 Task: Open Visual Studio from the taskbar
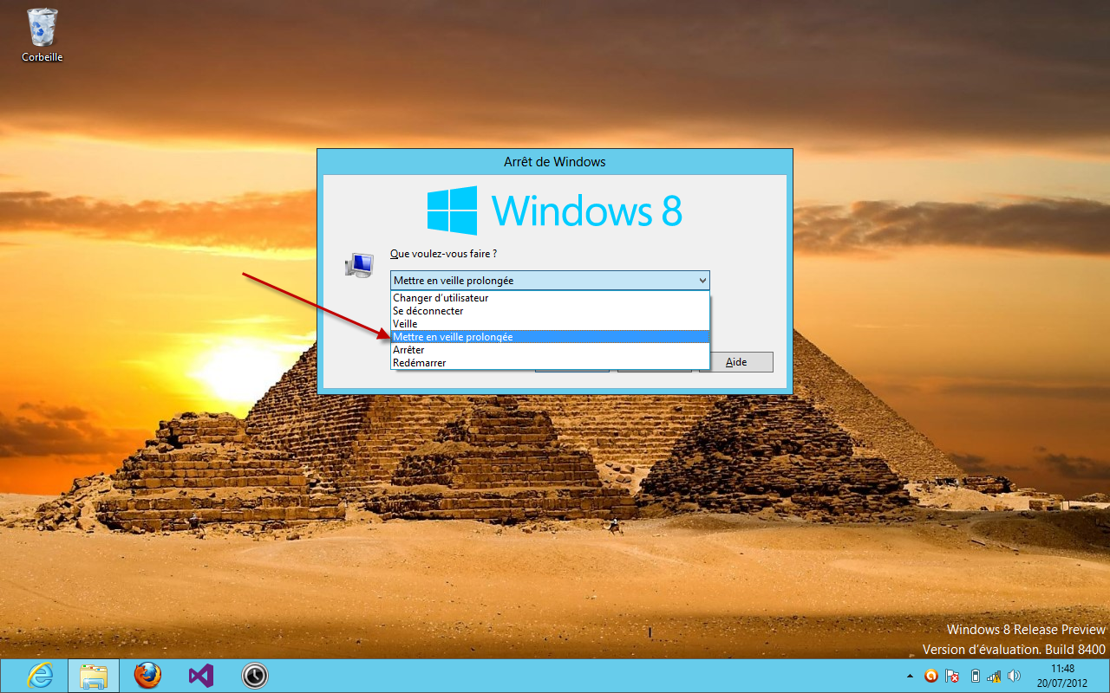201,676
